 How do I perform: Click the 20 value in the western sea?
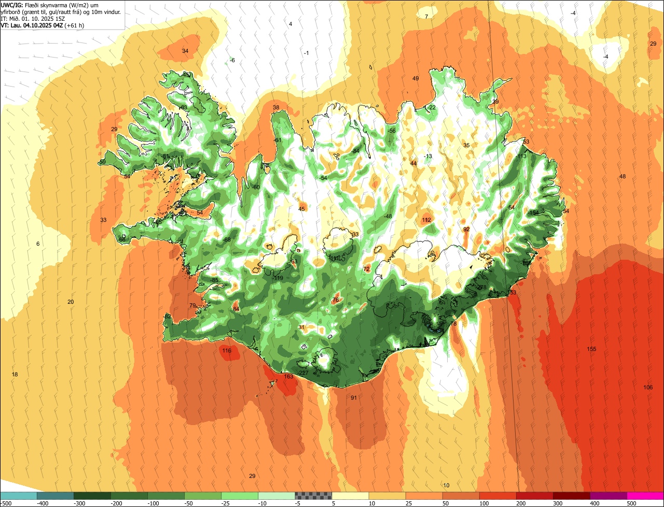71,302
